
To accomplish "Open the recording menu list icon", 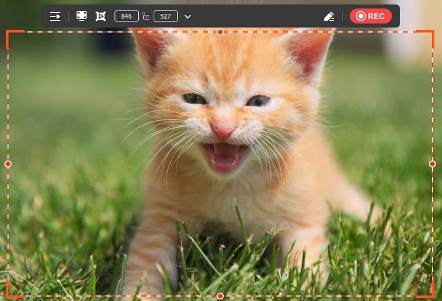I will [55, 17].
